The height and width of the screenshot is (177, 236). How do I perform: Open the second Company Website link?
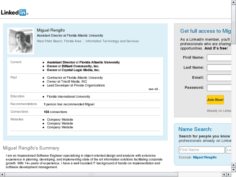[60, 123]
